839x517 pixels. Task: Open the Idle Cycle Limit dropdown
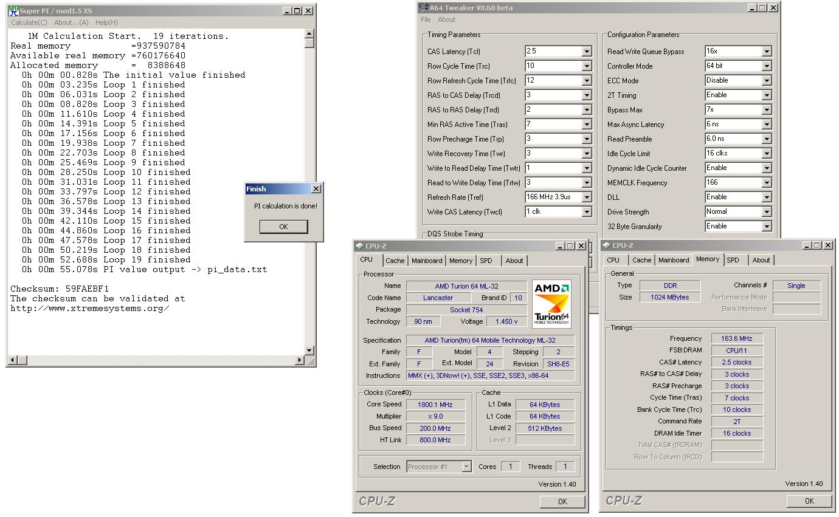coord(767,154)
